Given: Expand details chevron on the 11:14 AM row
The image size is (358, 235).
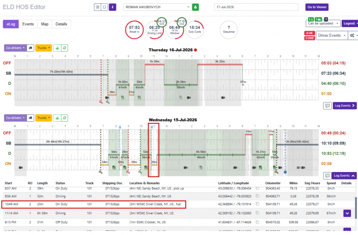Looking at the screenshot, I should point(347,213).
